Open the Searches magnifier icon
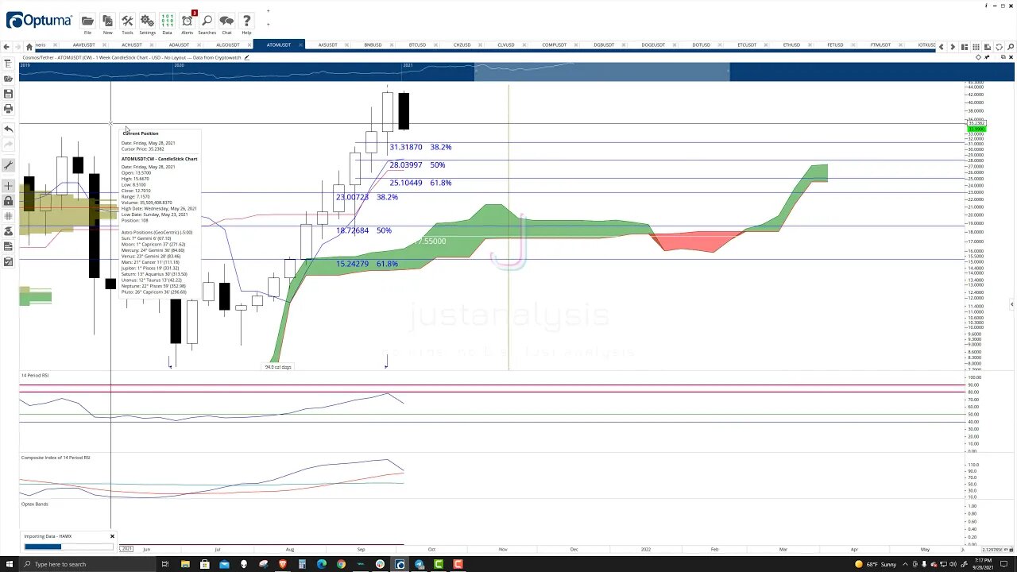Screen dimensions: 1017x572 click(207, 21)
